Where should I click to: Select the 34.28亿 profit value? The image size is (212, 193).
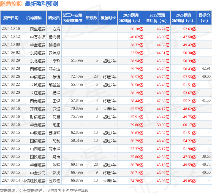[137, 181]
